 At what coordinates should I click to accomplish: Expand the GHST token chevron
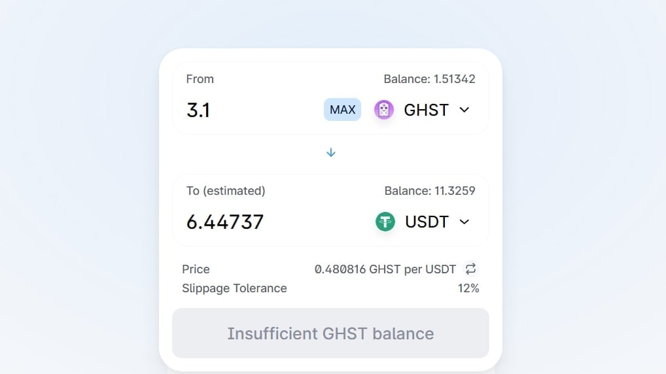[464, 110]
